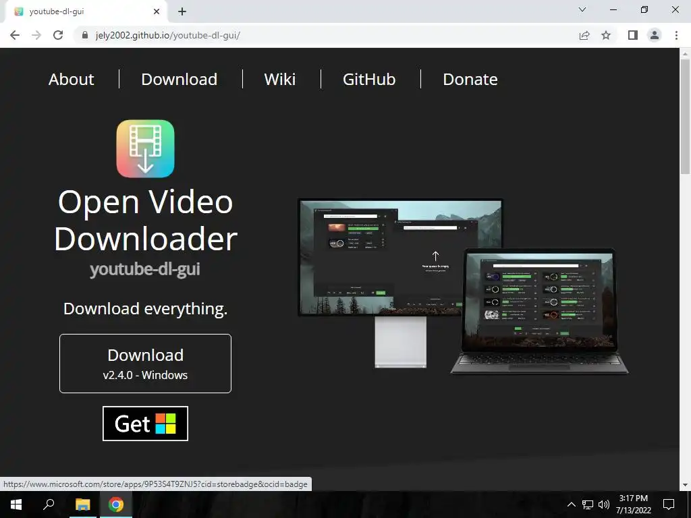Click the Open Video Downloader heading
The image size is (691, 518).
(x=146, y=221)
